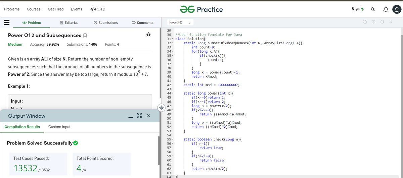This screenshot has width=403, height=178.
Task: Collapse fold arrow at line 56
Action: point(173,143)
